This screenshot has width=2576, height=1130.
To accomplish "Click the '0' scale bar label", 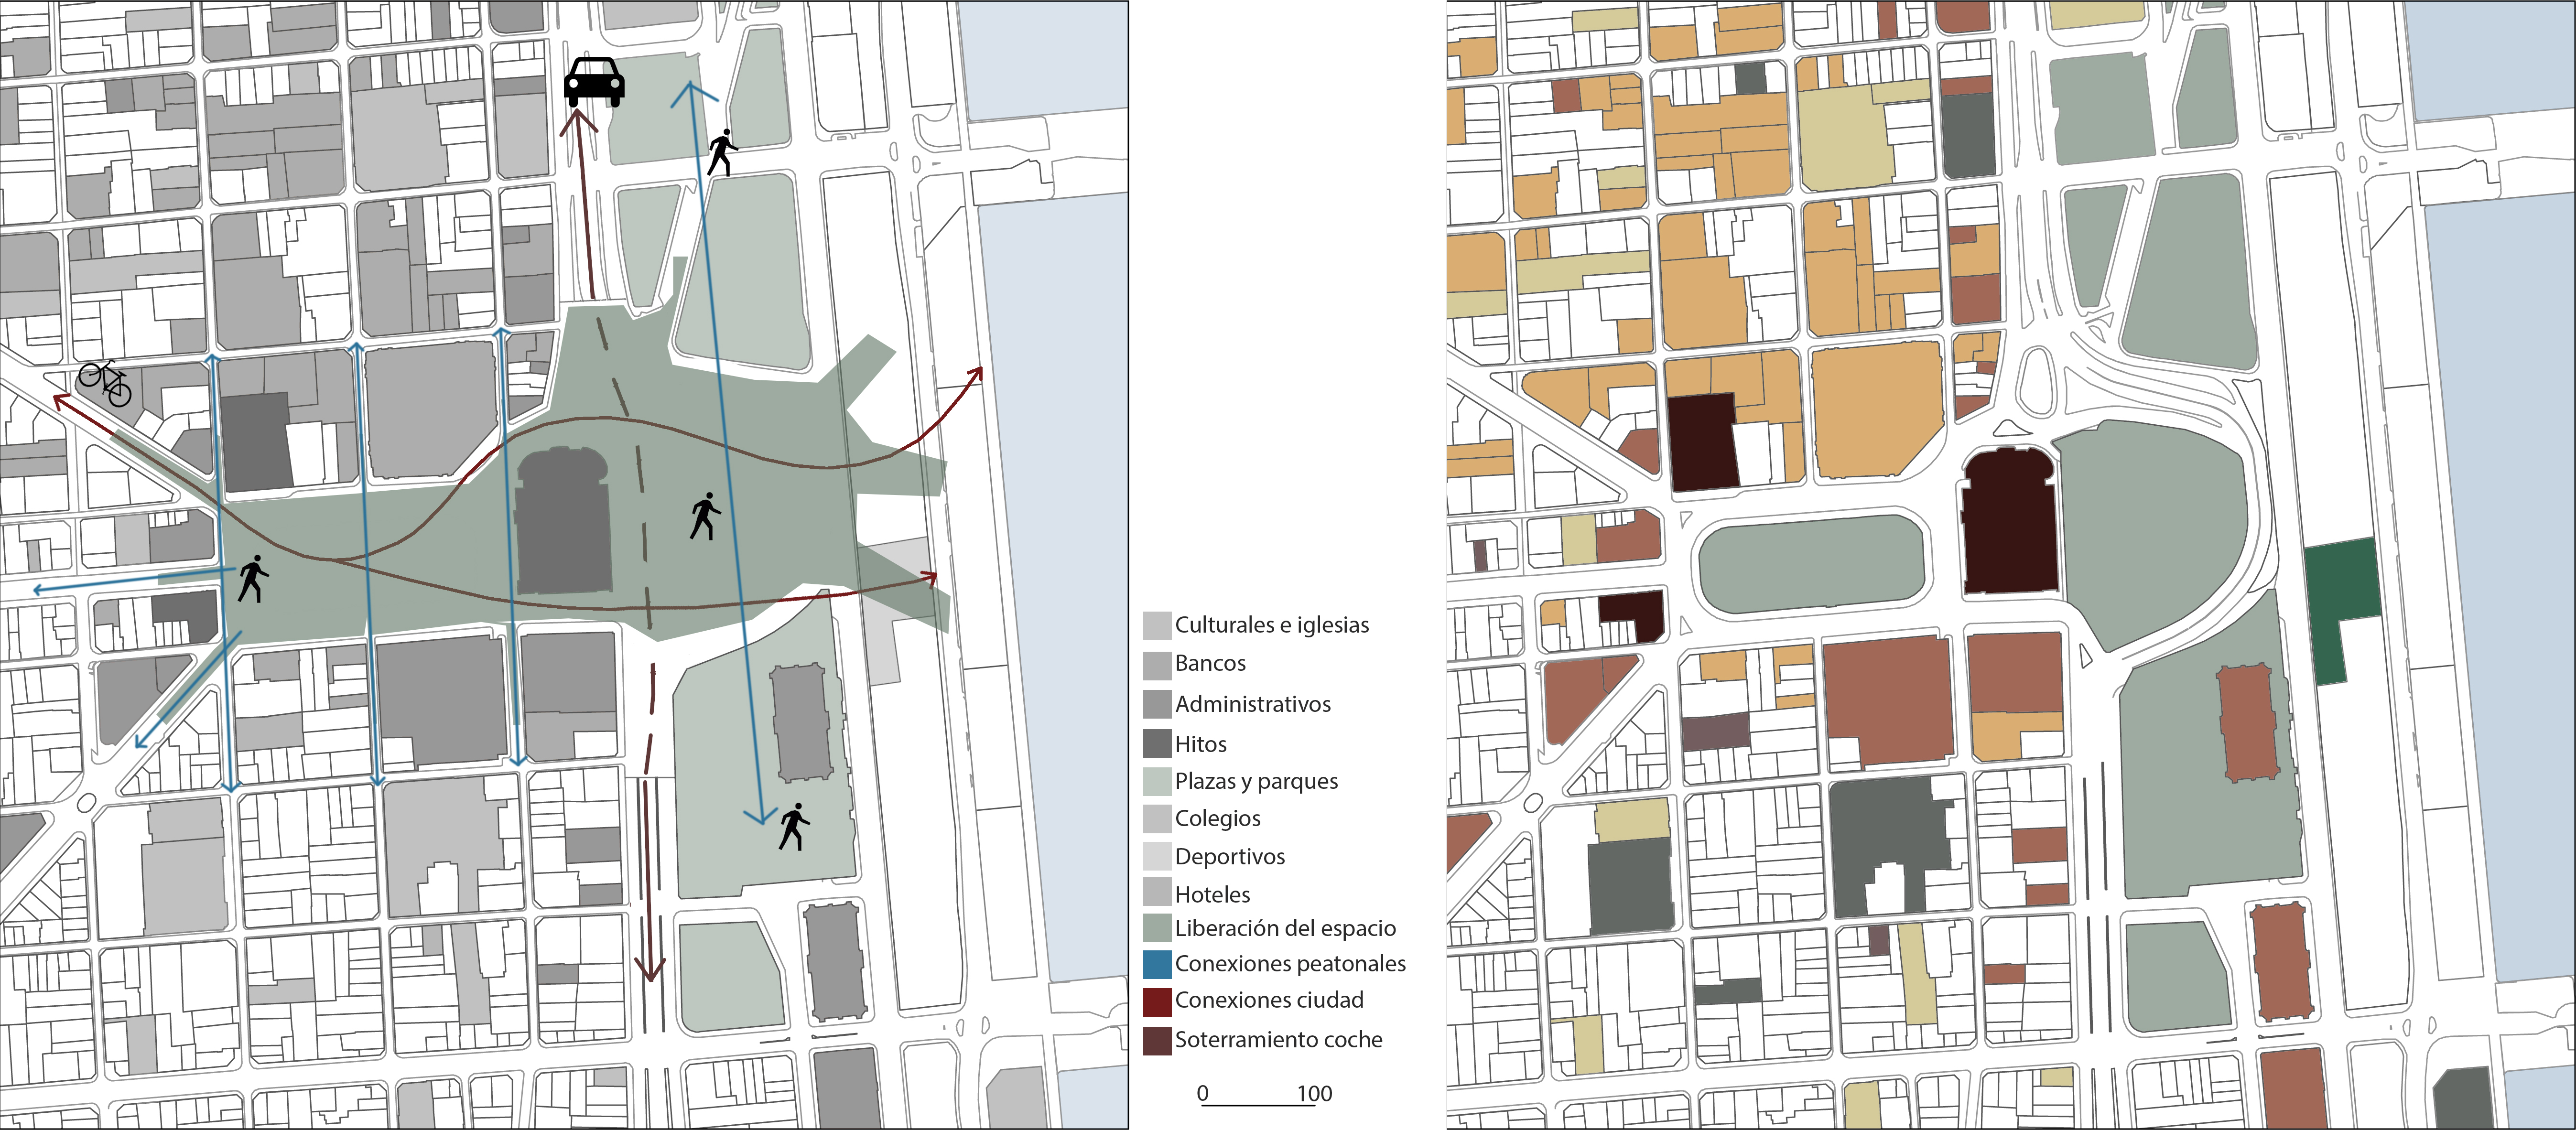I will [x=1202, y=1093].
